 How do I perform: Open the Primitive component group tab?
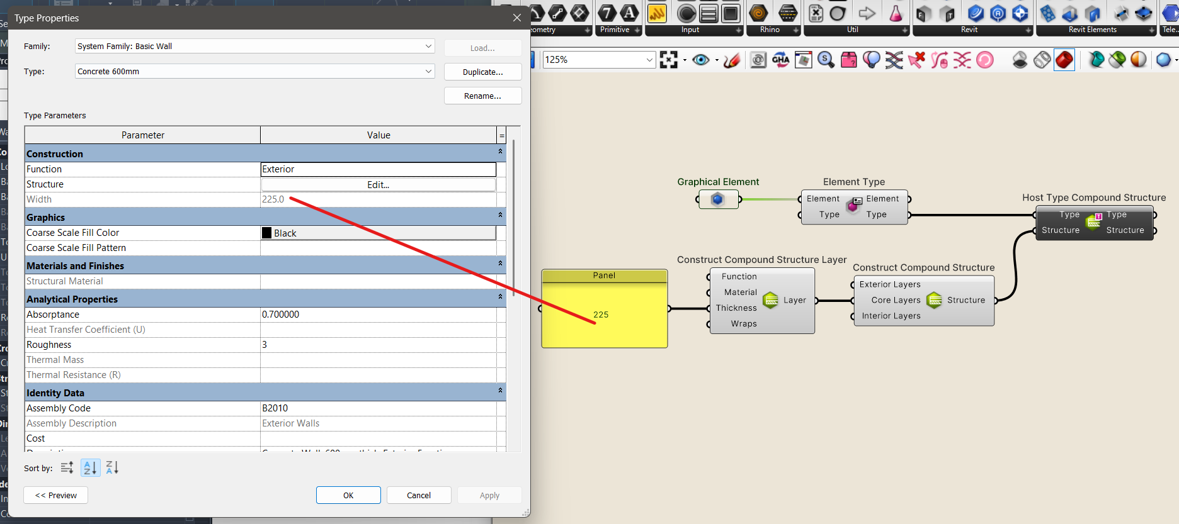coord(615,30)
